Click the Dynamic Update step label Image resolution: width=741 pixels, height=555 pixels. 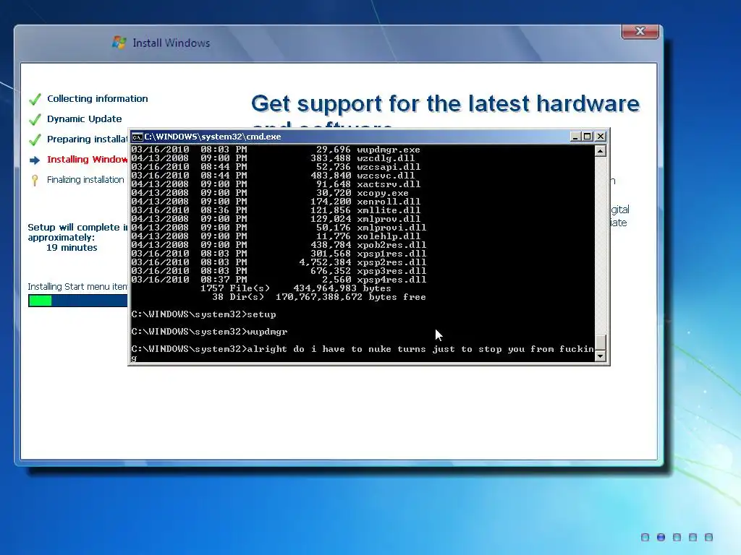[x=84, y=119]
